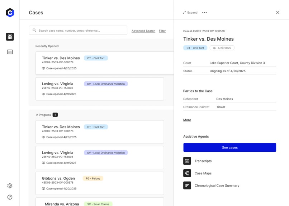This screenshot has height=206, width=289.
Task: Click book icon on Recently Opened Tinker card
Action: (43, 68)
